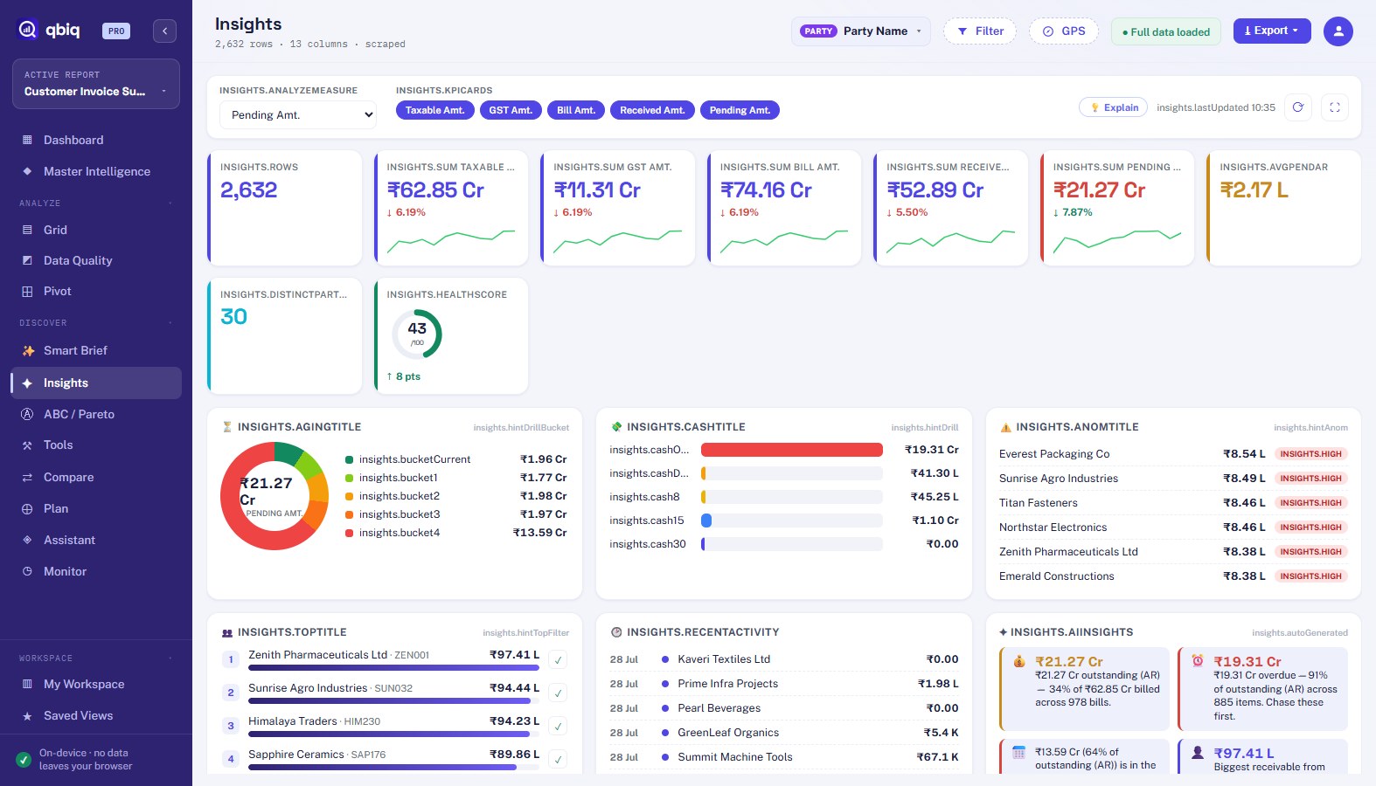The image size is (1376, 786).
Task: Click the Monitor clock icon
Action: coord(27,571)
